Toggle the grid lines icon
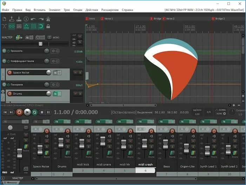This screenshot has height=185, width=246. [x=33, y=26]
